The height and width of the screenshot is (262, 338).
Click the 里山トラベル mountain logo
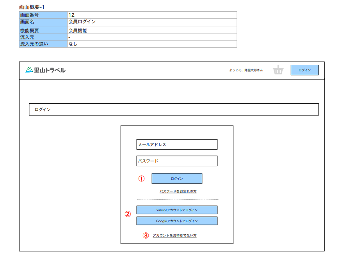coord(29,70)
